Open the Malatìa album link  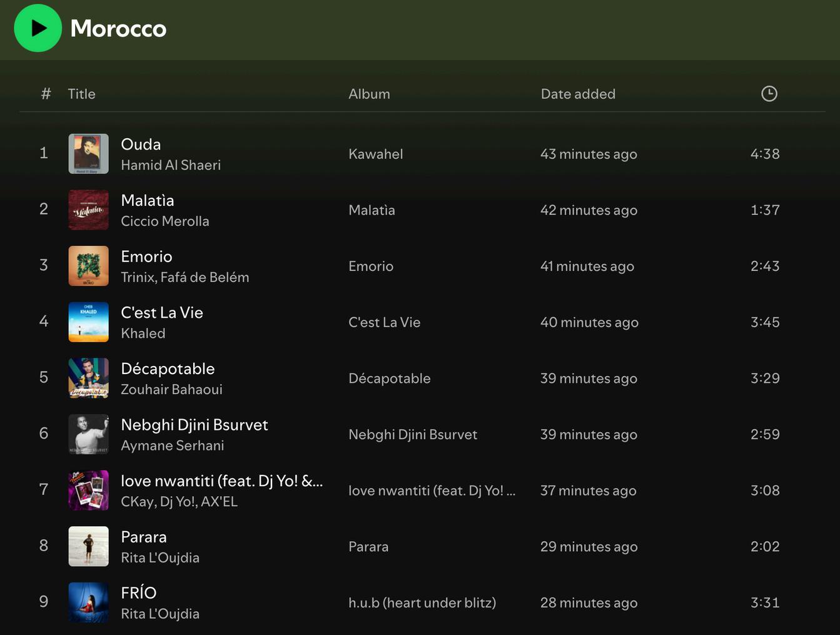372,210
